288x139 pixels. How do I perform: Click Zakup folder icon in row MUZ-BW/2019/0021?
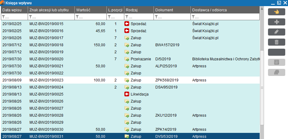(x=127, y=66)
